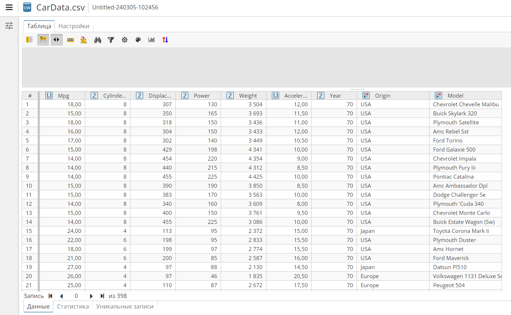This screenshot has width=511, height=315.
Task: Select row number 13
Action: pos(30,213)
